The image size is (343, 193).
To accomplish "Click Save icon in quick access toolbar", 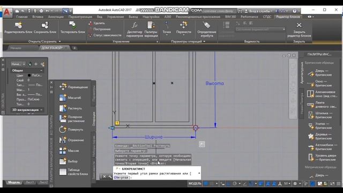I will point(29,11).
